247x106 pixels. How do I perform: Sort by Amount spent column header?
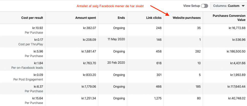pos(85,18)
